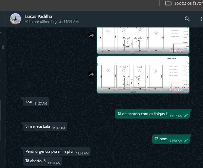Click the double checkmarks on the folgas message

[186, 116]
